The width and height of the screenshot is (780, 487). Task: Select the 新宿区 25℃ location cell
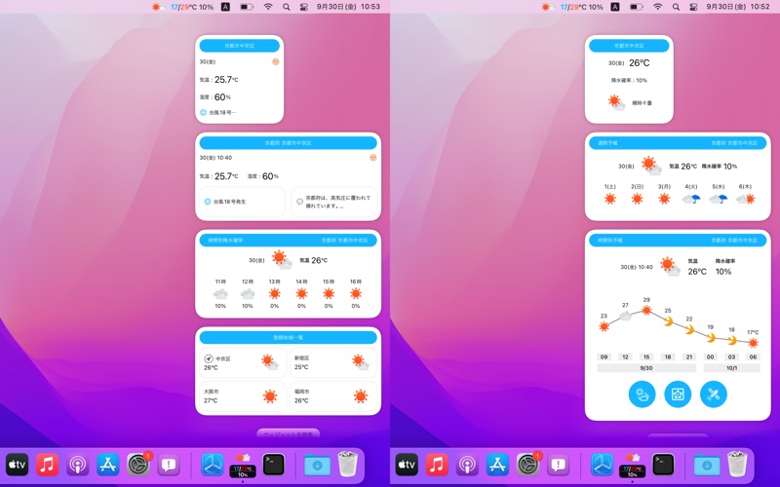pos(333,363)
